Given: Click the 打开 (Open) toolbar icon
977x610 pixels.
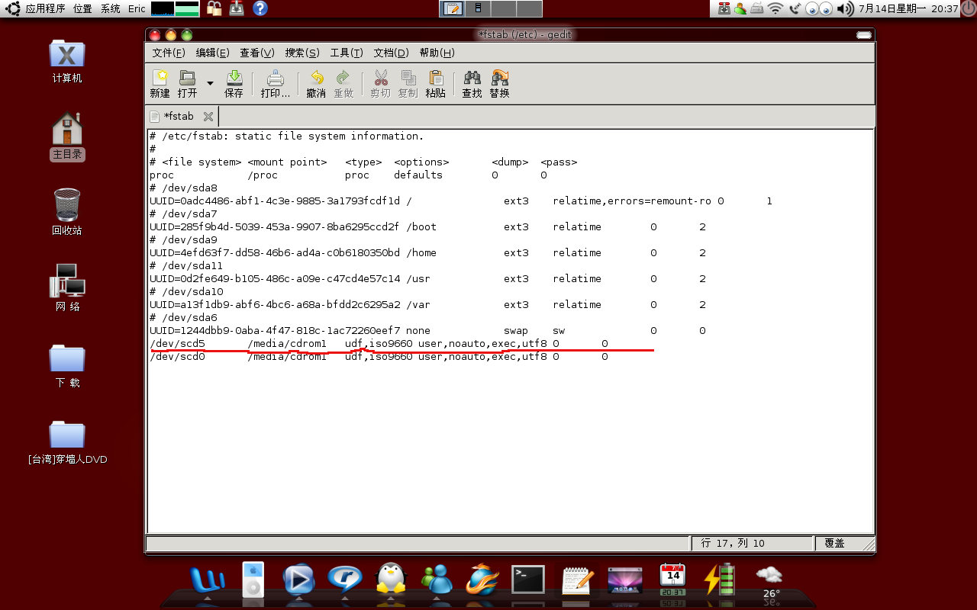Looking at the screenshot, I should click(187, 84).
